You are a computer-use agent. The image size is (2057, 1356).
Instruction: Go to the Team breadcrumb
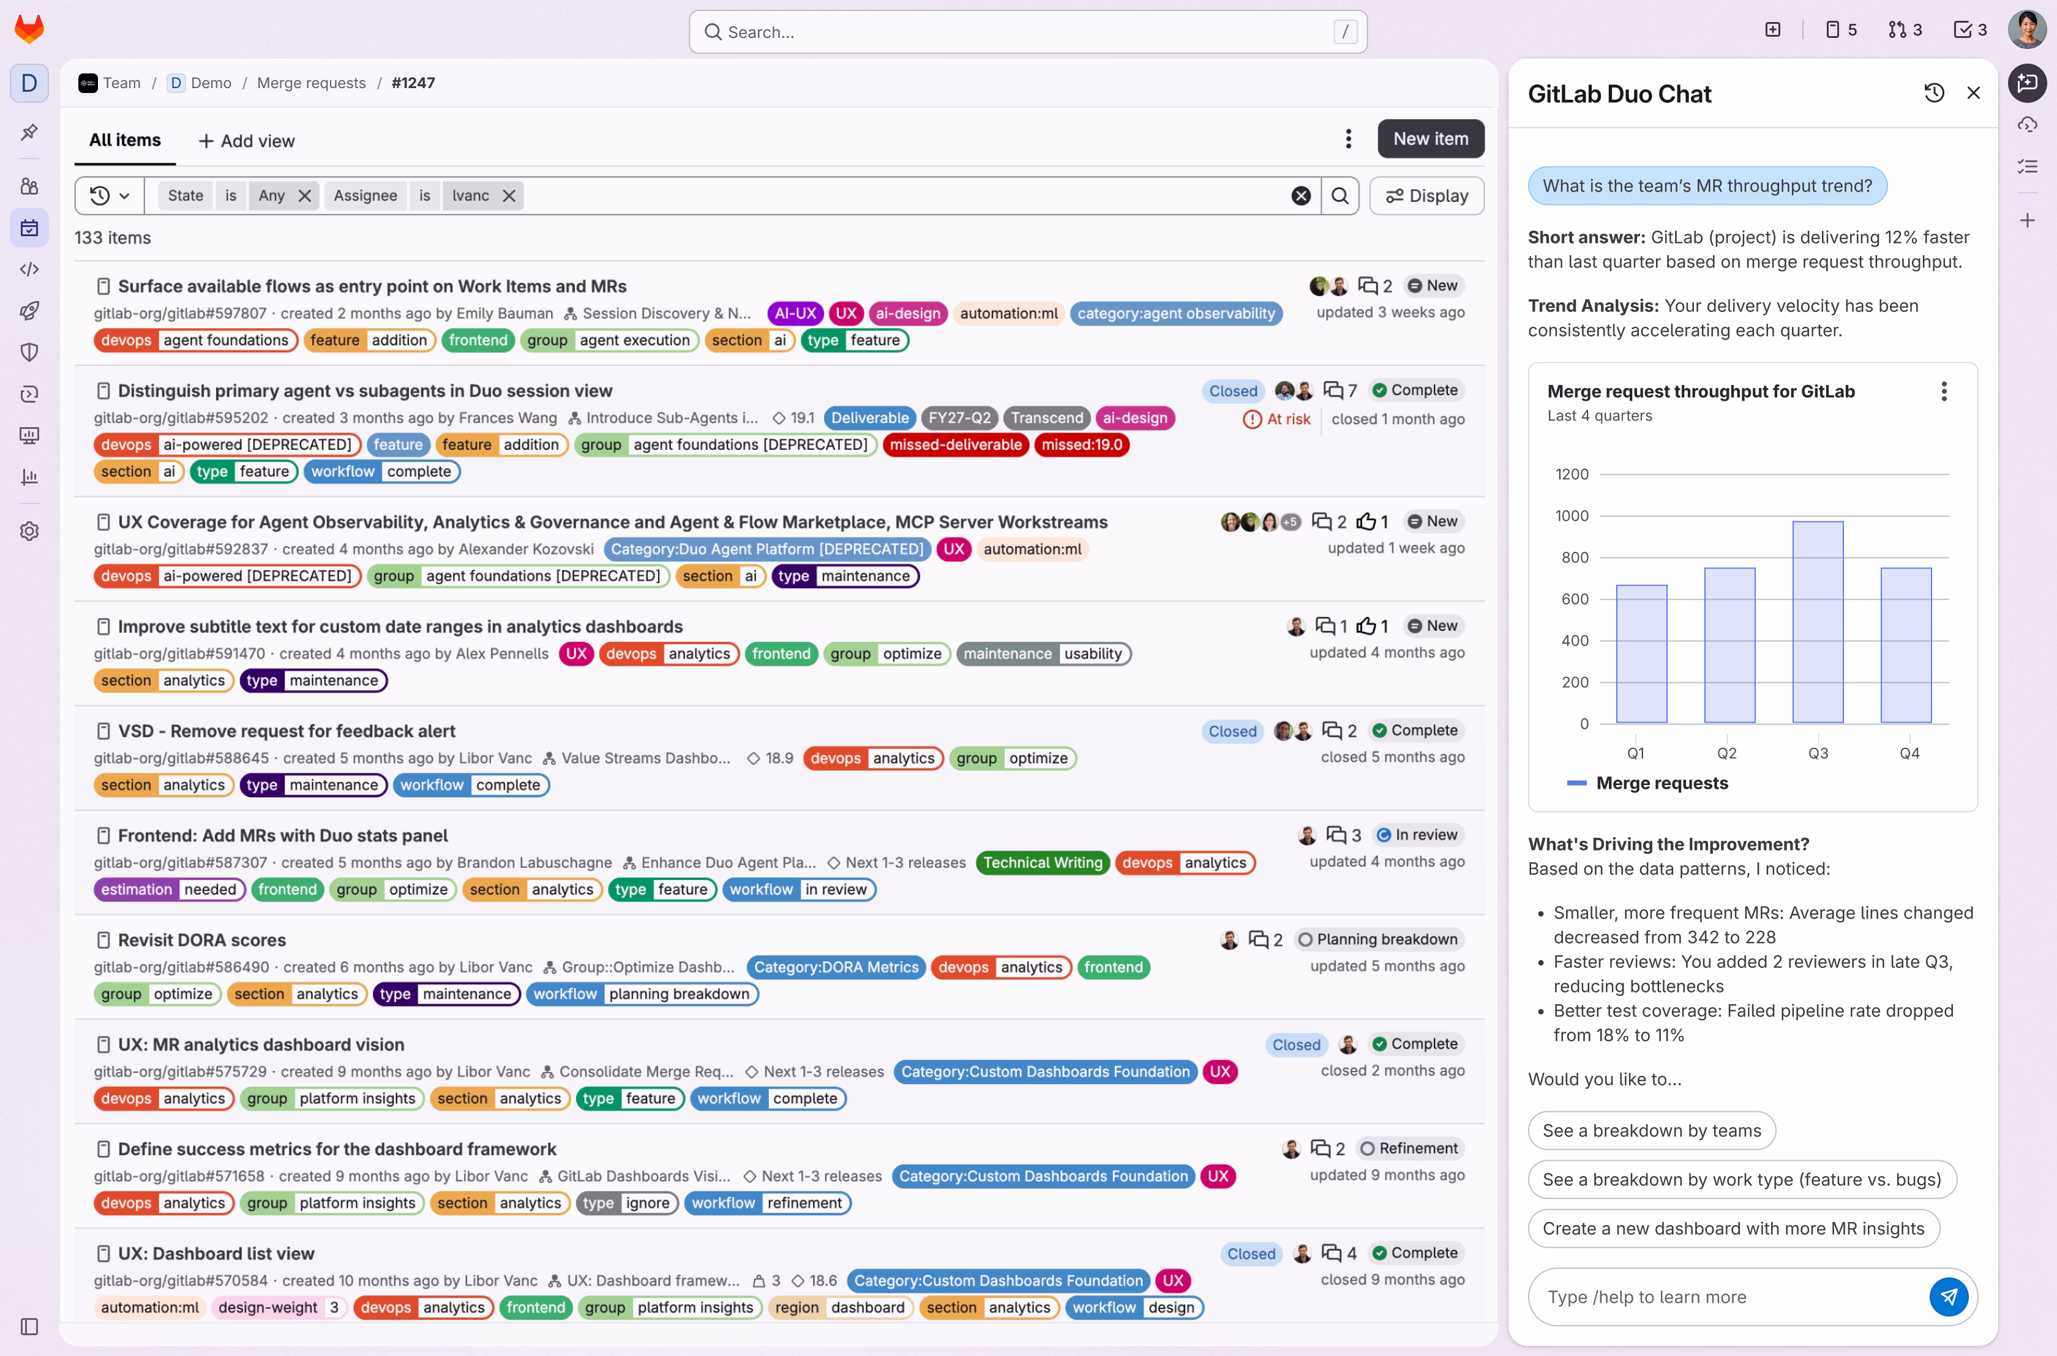(x=110, y=83)
